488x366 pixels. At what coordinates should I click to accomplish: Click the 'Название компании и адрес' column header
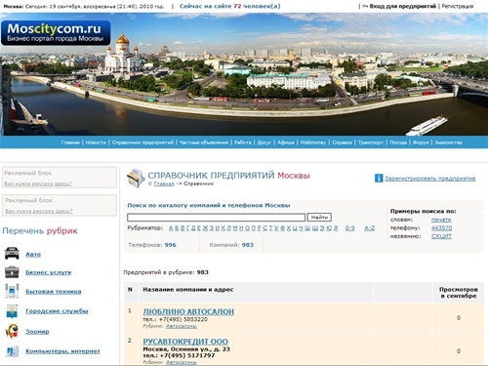[188, 289]
